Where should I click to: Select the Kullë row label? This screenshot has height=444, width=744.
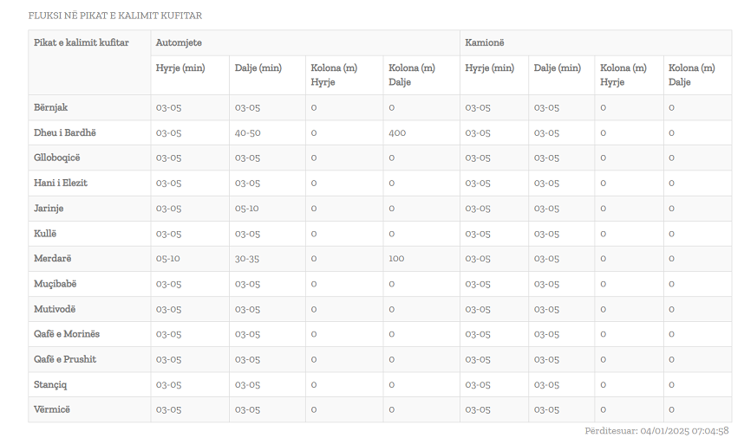tap(45, 234)
